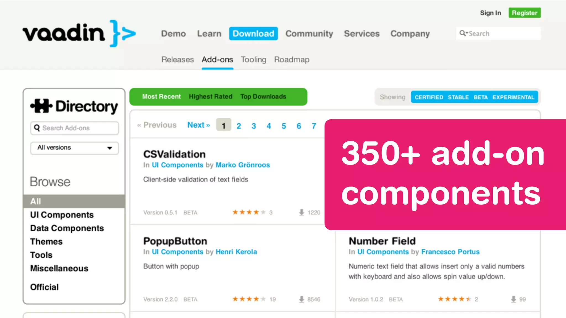This screenshot has height=318, width=566.
Task: Toggle the EXPERIMENTAL filter
Action: point(513,97)
